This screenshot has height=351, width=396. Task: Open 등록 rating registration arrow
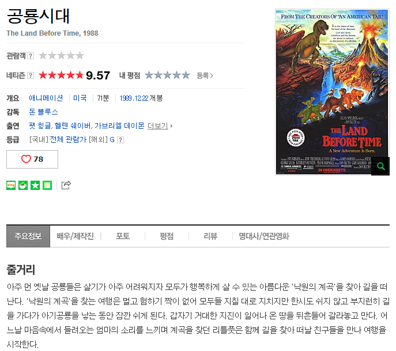click(x=205, y=75)
